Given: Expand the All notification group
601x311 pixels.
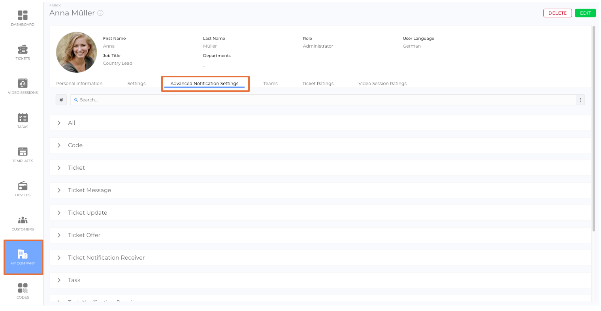Looking at the screenshot, I should pyautogui.click(x=59, y=123).
